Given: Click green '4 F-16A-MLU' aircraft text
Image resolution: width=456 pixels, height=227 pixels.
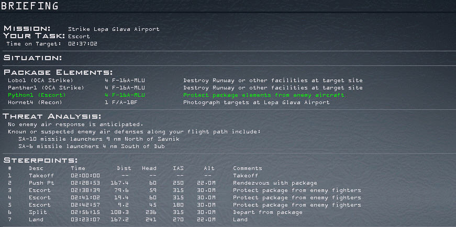Looking at the screenshot, I should tap(125, 95).
